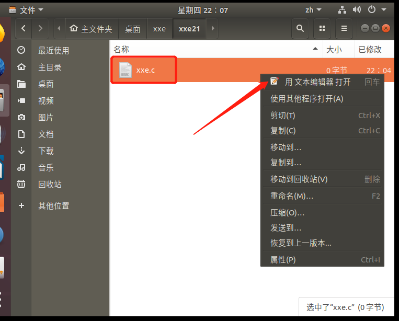Open 主目录 in the sidebar

tap(50, 67)
